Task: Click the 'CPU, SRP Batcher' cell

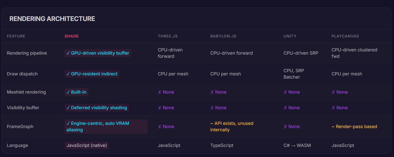Action: [x=294, y=74]
